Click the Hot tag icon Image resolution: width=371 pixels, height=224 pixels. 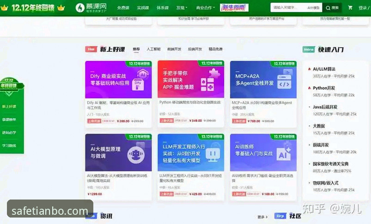91,49
